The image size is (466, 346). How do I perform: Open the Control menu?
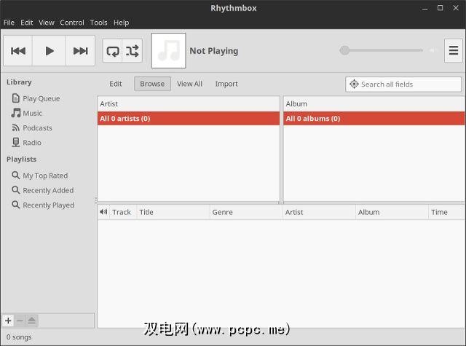tap(72, 23)
